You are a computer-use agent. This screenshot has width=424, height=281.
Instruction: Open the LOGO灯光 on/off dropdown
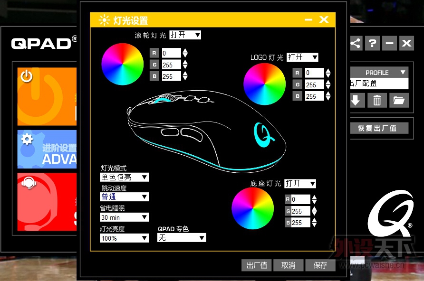(302, 57)
